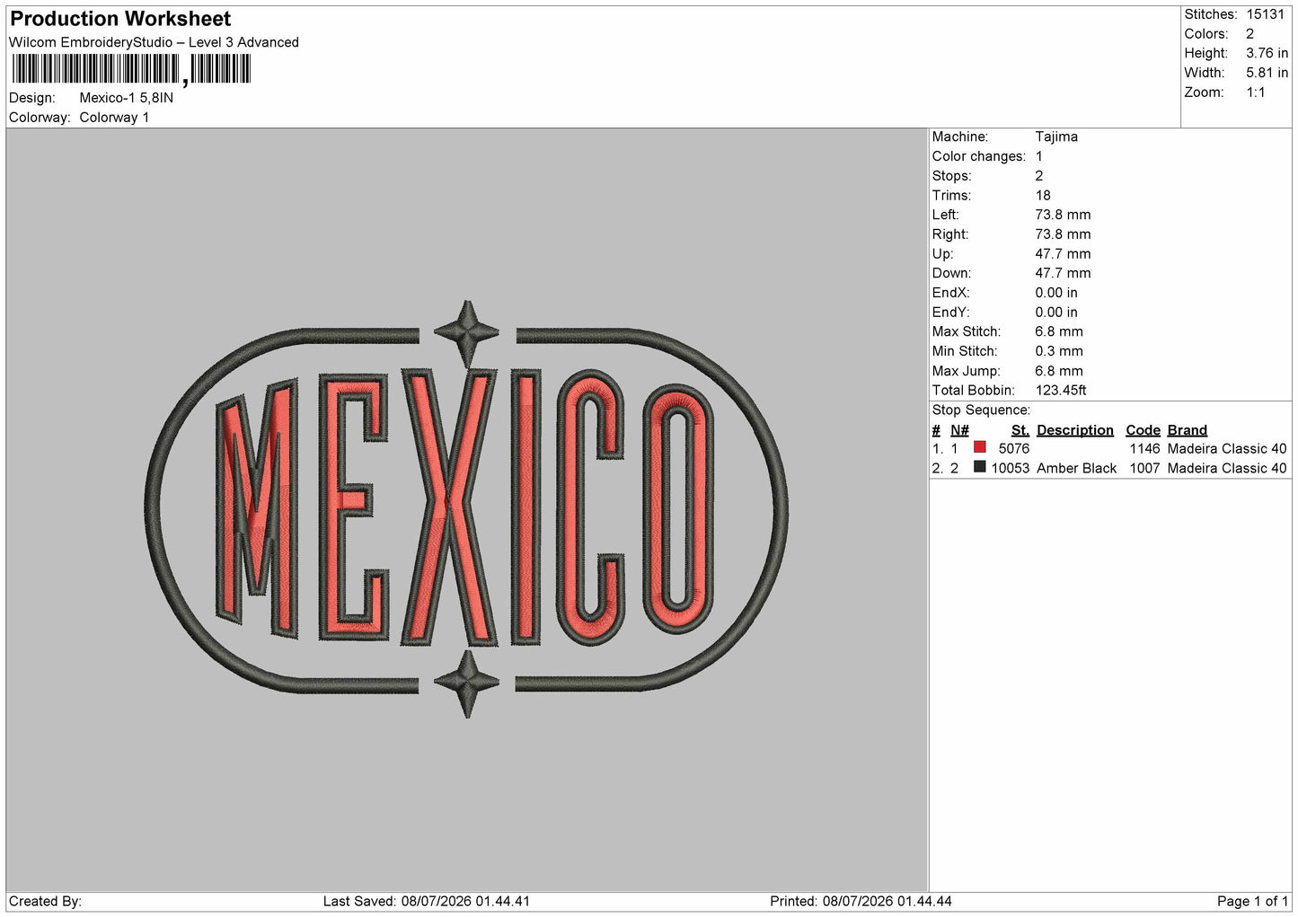Click the bottom star ornament in design
Viewport: 1298px width, 917px height.
pyautogui.click(x=467, y=684)
